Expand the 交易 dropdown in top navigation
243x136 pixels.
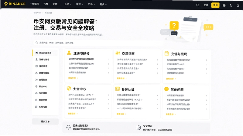click(56, 4)
